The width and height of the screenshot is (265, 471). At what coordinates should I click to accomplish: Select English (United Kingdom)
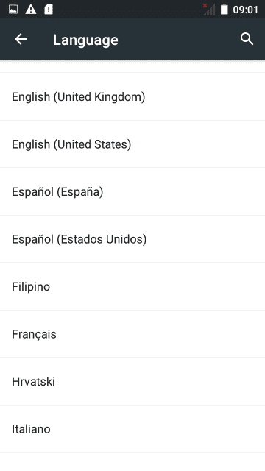coord(132,96)
